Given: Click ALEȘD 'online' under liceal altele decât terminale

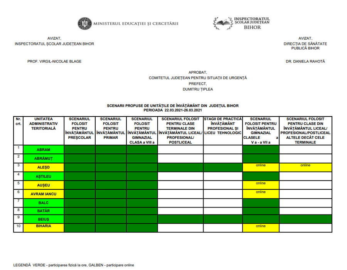Looking at the screenshot, I should pyautogui.click(x=305, y=167).
